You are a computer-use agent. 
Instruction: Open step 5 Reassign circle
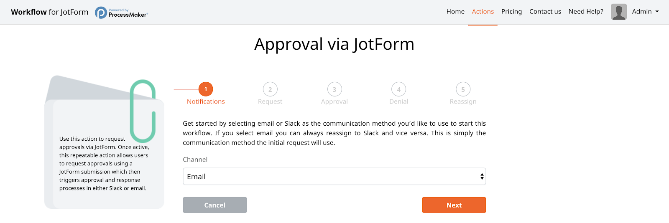coord(463,89)
